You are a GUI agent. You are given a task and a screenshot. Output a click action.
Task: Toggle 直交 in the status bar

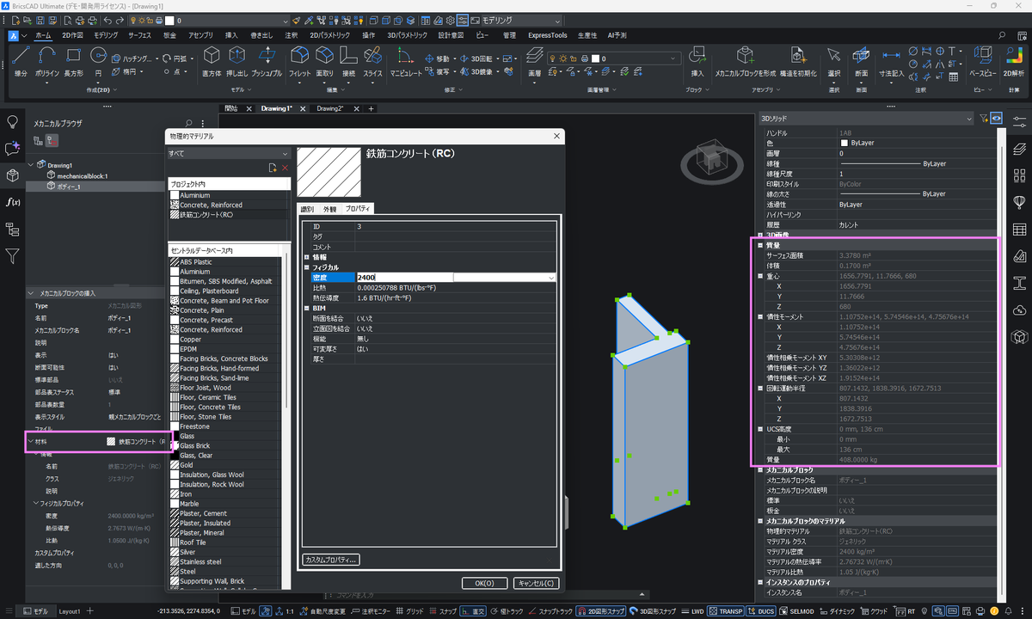tap(475, 611)
